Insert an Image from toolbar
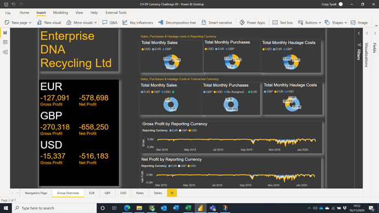This screenshot has width=379, height=213. pyautogui.click(x=359, y=23)
